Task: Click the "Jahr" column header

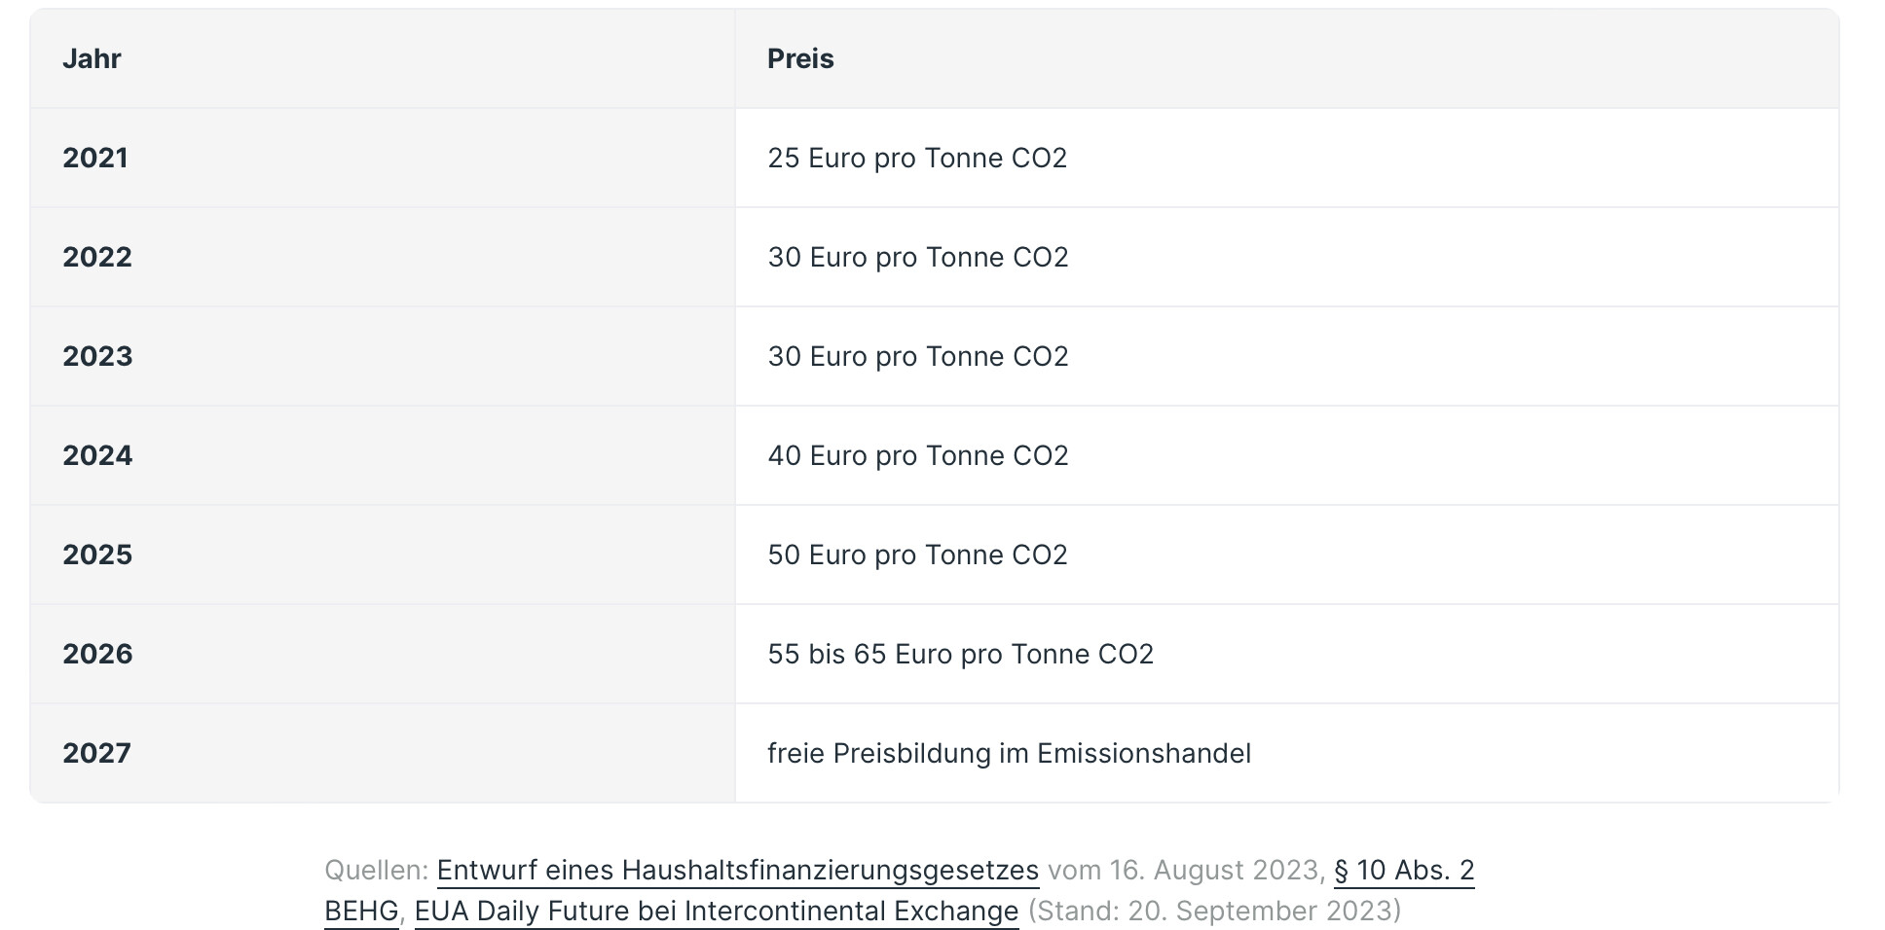Action: click(x=92, y=59)
